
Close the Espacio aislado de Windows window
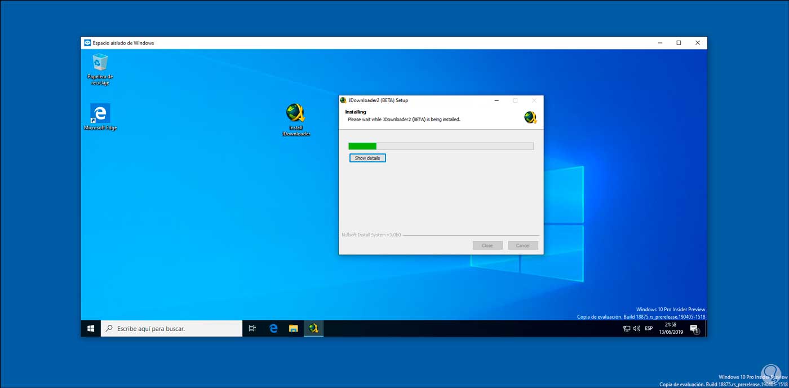click(x=698, y=43)
